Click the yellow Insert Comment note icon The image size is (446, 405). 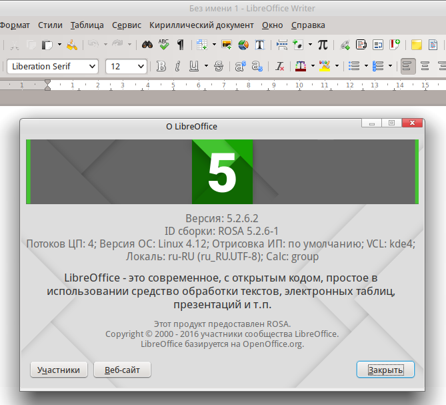(416, 45)
